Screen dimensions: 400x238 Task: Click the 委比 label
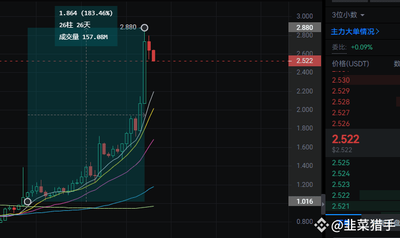pyautogui.click(x=339, y=47)
